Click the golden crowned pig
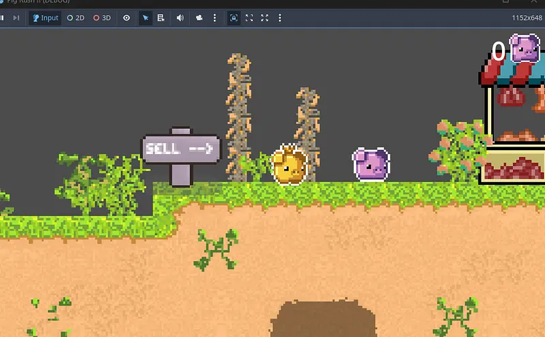 pyautogui.click(x=289, y=166)
